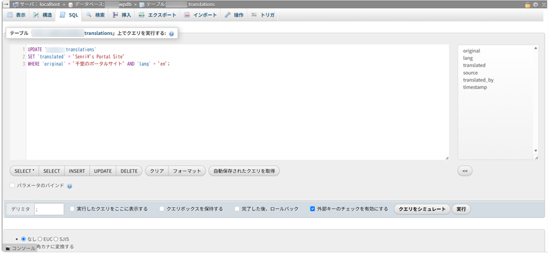
Task: Select the original column in list
Action: pyautogui.click(x=471, y=51)
